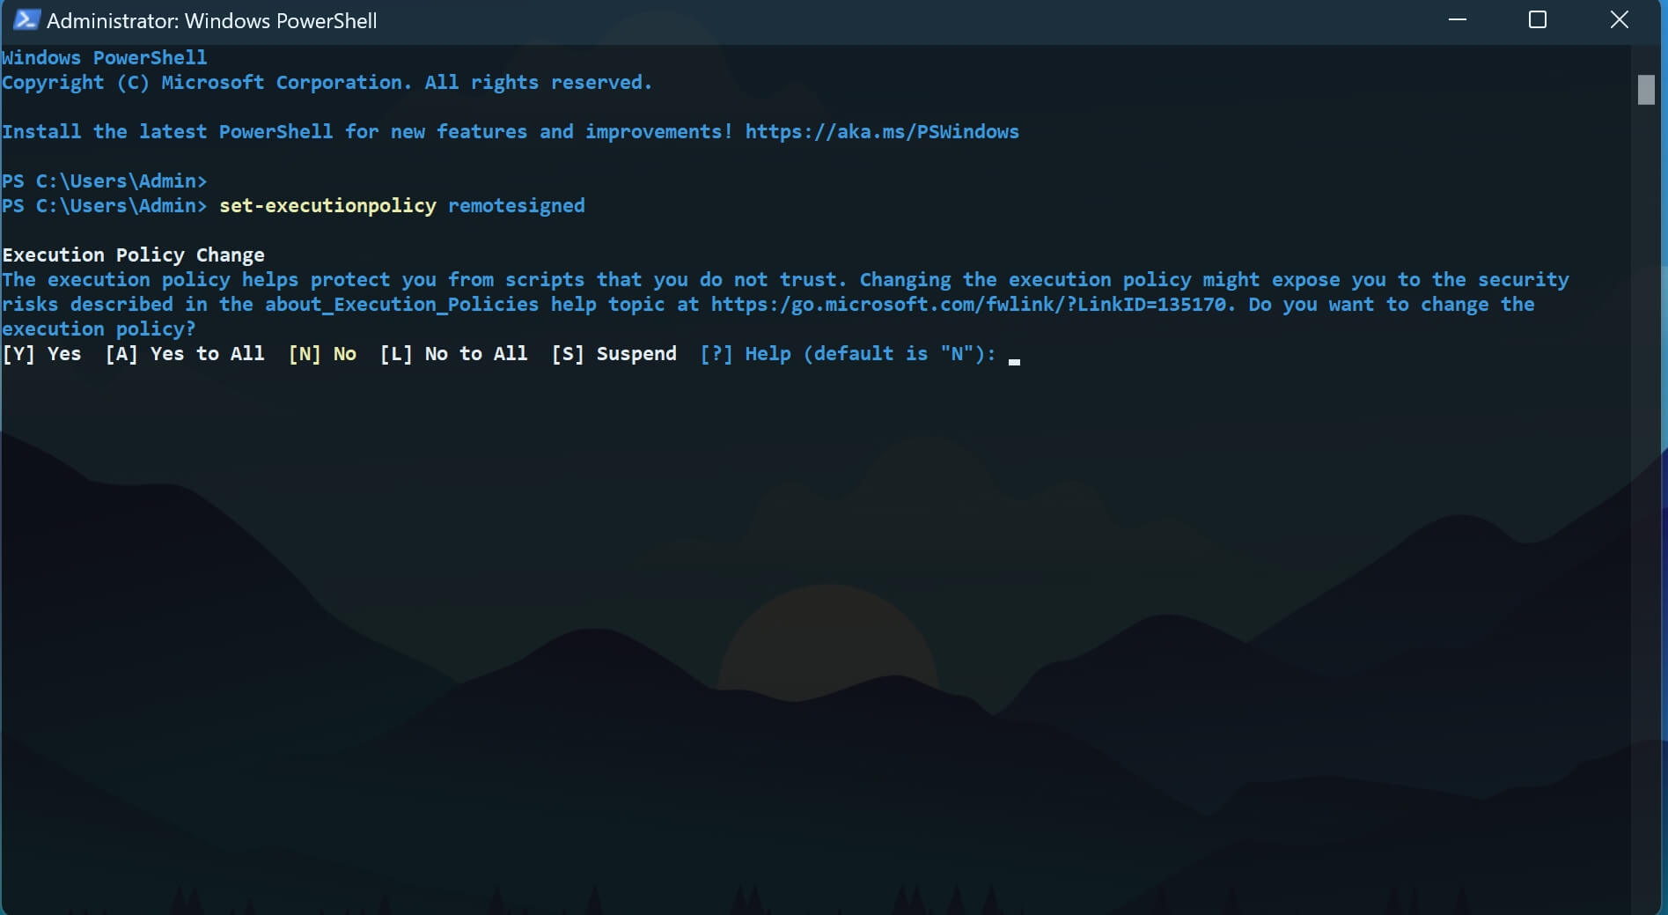Image resolution: width=1668 pixels, height=915 pixels.
Task: Click the go.microsoft.com fwlink URL
Action: 974,305
